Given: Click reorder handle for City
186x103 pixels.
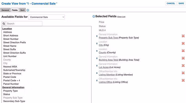Looking at the screenshot, I should click(x=97, y=43).
